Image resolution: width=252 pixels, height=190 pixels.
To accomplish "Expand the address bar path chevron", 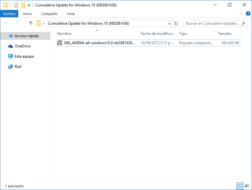I will (44, 23).
